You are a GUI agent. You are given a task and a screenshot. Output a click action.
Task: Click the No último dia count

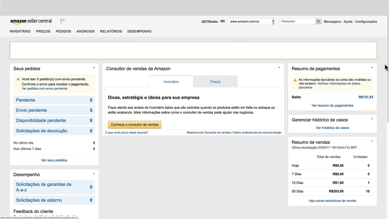click(94, 143)
